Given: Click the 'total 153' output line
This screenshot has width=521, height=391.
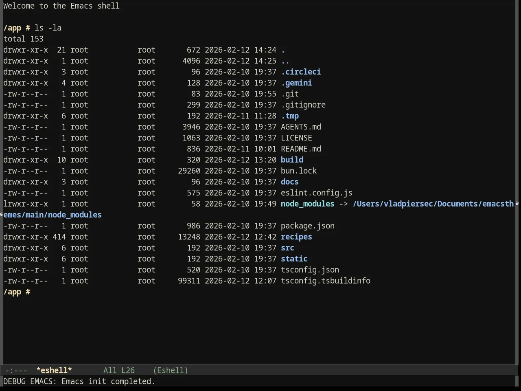Looking at the screenshot, I should (23, 39).
